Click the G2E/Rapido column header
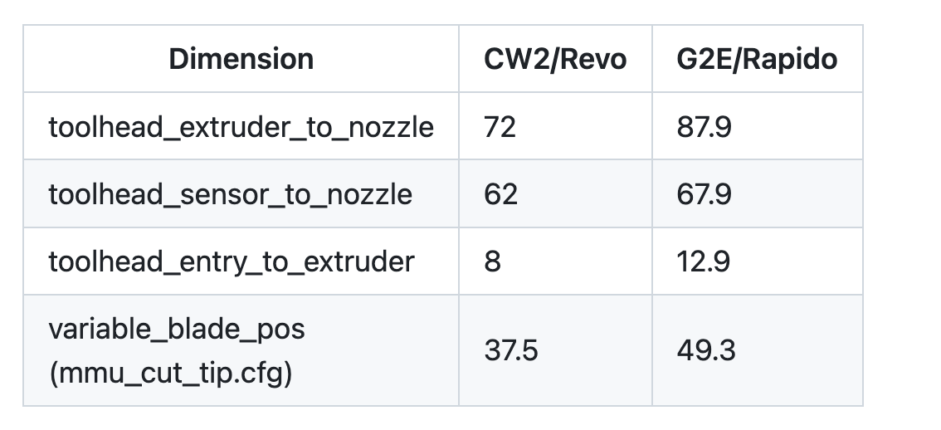Screen dimensions: 941x430 click(x=757, y=59)
